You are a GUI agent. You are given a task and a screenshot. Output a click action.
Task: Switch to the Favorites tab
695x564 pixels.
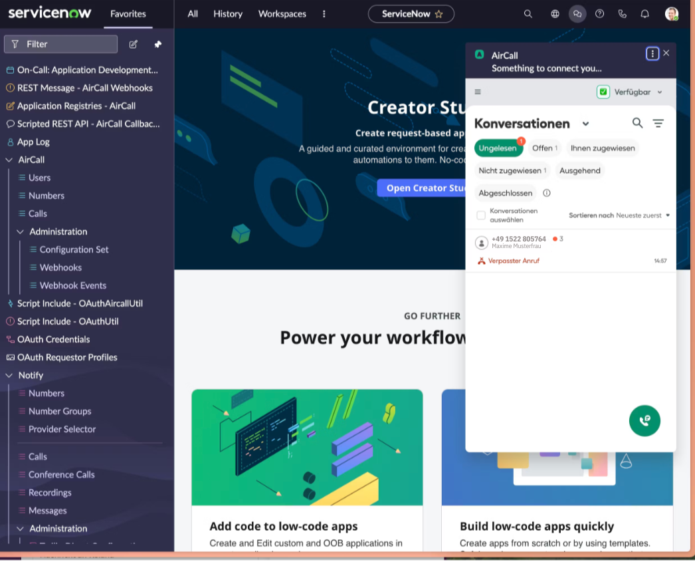(128, 14)
